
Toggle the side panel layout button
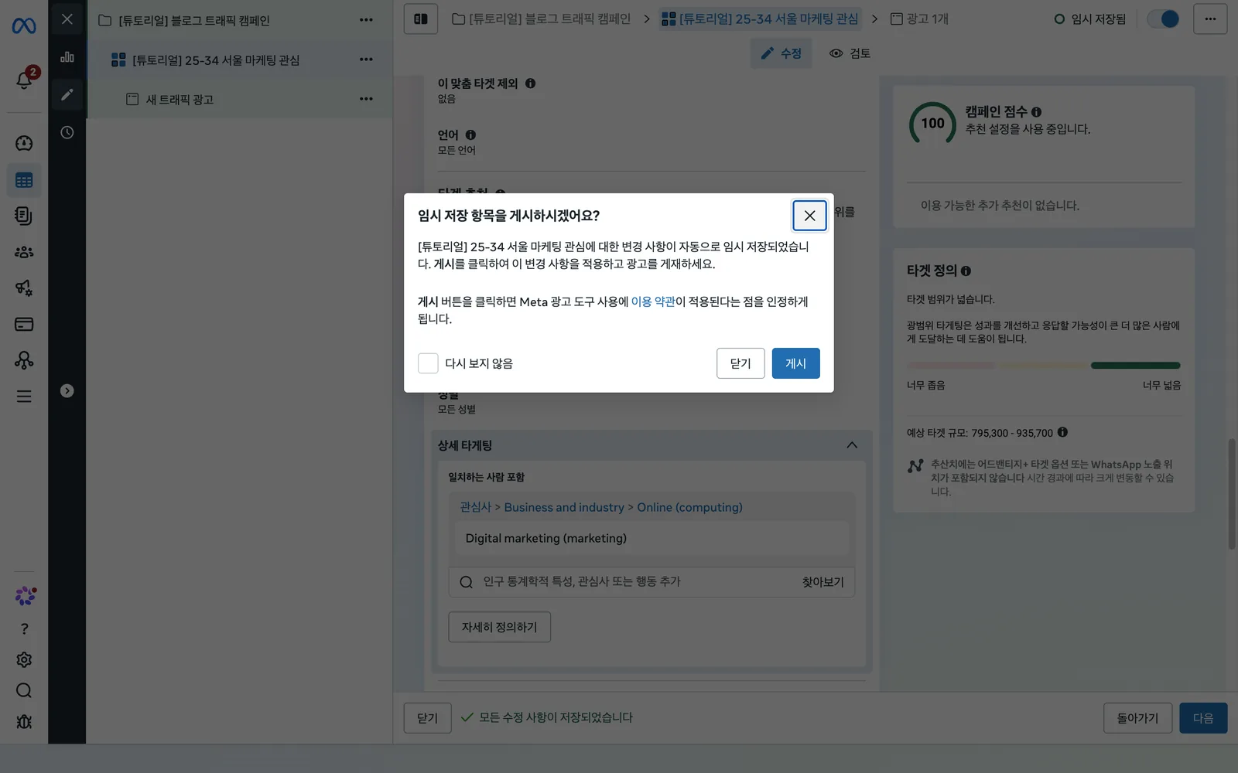point(421,19)
